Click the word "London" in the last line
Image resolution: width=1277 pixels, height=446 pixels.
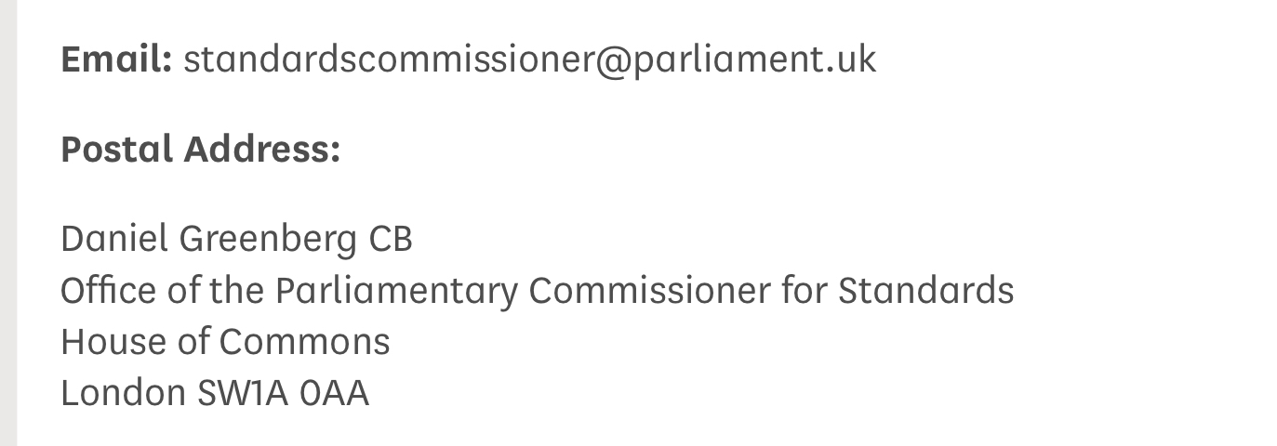(123, 393)
